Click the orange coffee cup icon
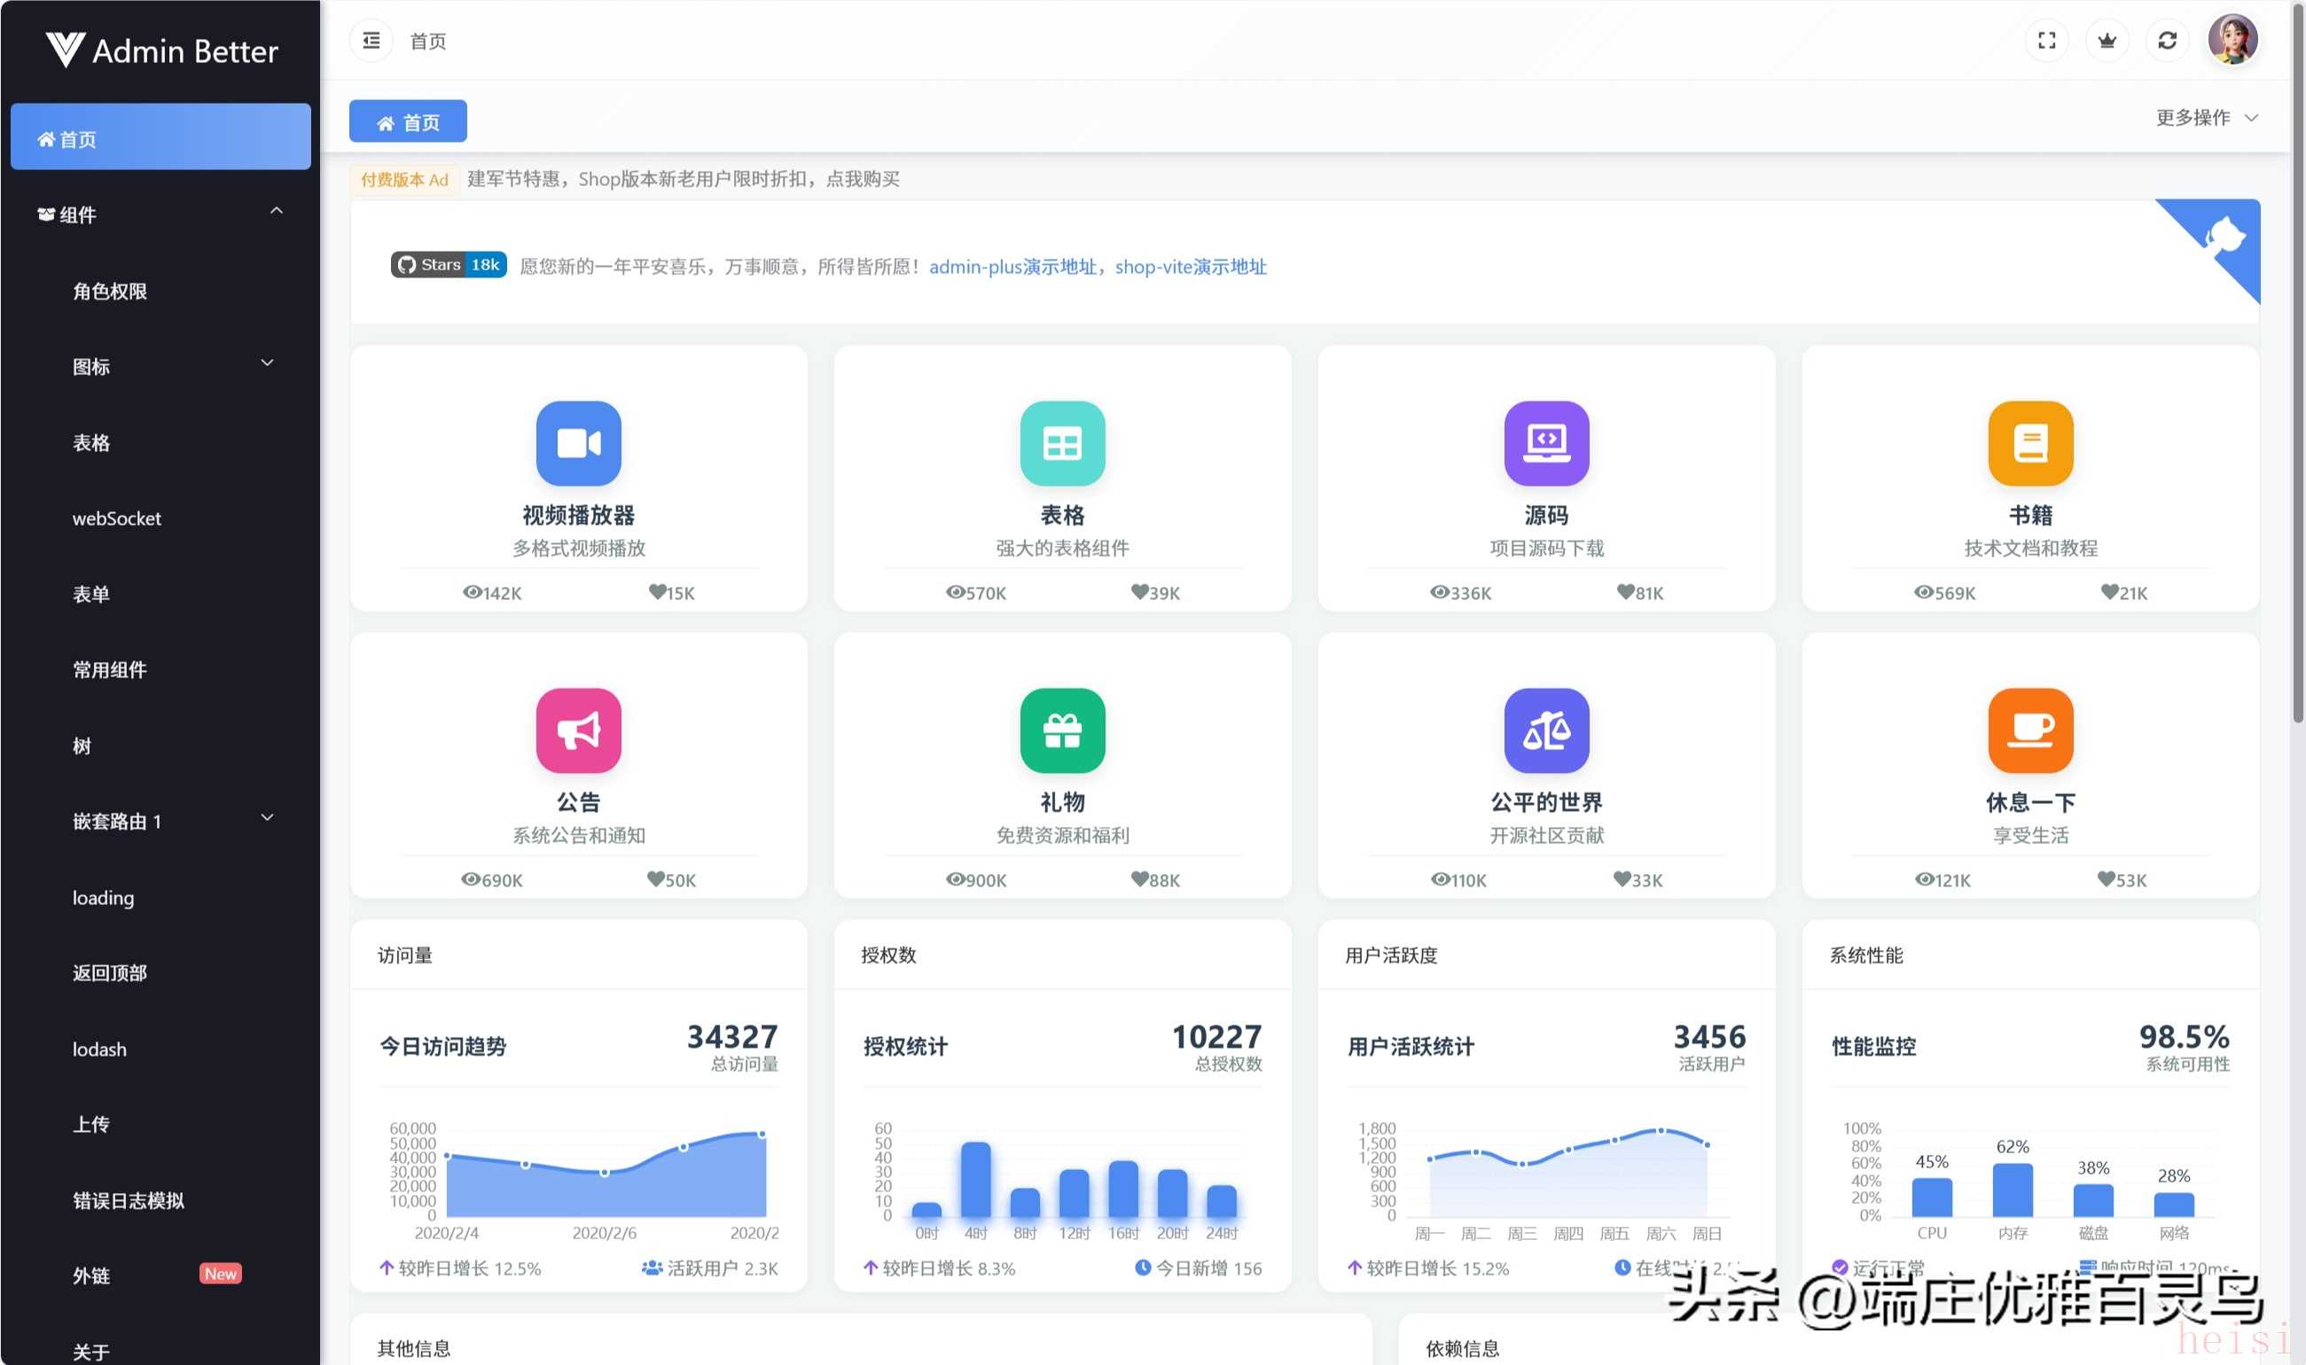Screen dimensions: 2306x1365 (x=2030, y=730)
